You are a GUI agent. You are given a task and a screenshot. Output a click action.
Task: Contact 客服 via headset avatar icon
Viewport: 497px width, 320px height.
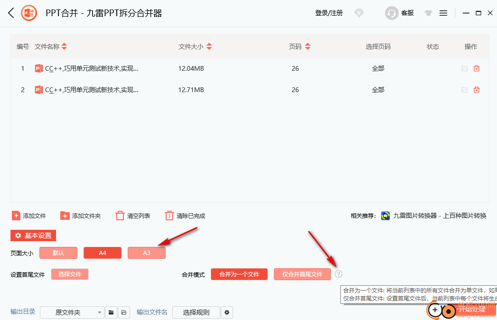(x=392, y=13)
